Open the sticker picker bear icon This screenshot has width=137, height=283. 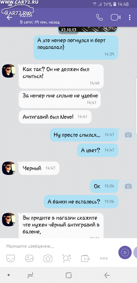tap(11, 258)
